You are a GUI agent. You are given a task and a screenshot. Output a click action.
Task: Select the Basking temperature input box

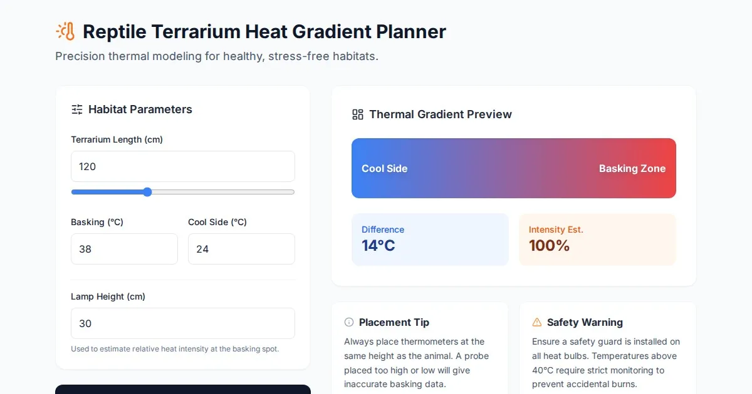click(x=124, y=249)
